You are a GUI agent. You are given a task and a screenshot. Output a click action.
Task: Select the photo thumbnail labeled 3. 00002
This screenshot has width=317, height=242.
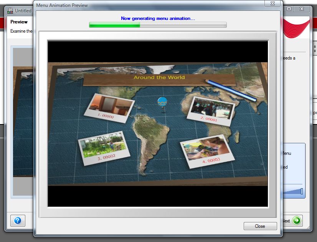[104, 148]
